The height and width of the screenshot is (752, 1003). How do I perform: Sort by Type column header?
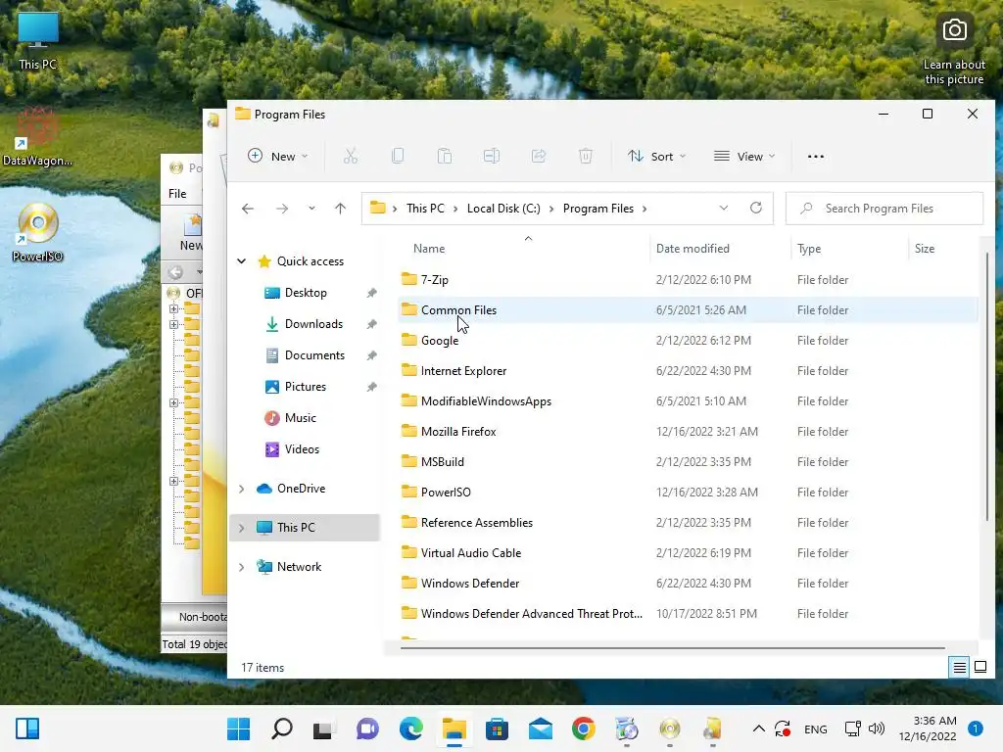click(x=809, y=249)
